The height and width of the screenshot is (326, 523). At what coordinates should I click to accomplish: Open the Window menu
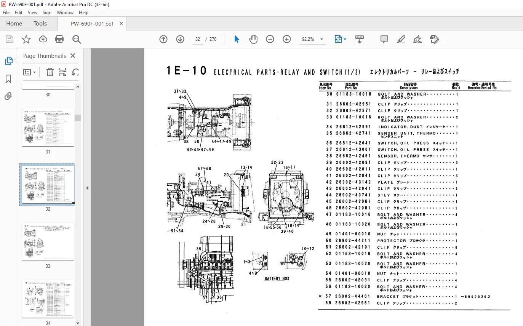[x=65, y=13]
